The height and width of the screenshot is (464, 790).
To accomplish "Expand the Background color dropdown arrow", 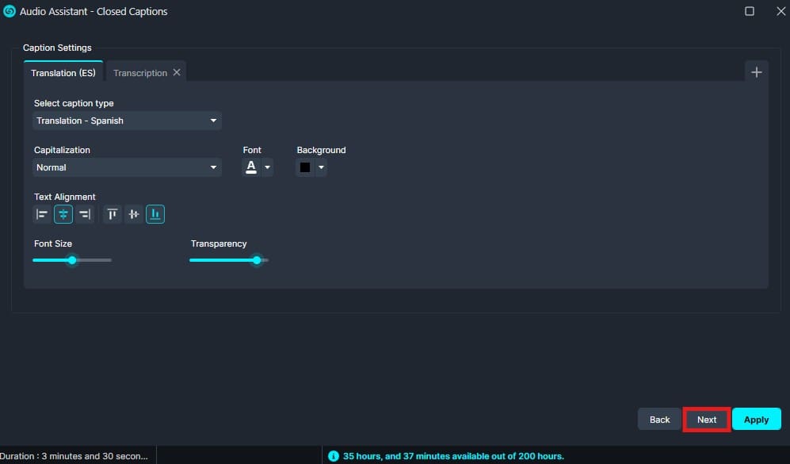I will pos(321,167).
